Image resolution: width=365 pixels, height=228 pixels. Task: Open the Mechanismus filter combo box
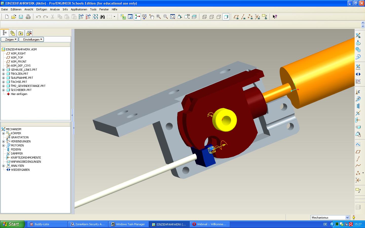tap(330, 217)
